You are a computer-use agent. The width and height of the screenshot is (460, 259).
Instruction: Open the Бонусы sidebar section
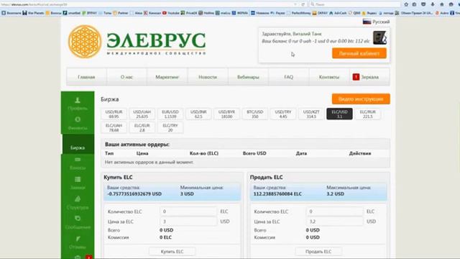(78, 163)
